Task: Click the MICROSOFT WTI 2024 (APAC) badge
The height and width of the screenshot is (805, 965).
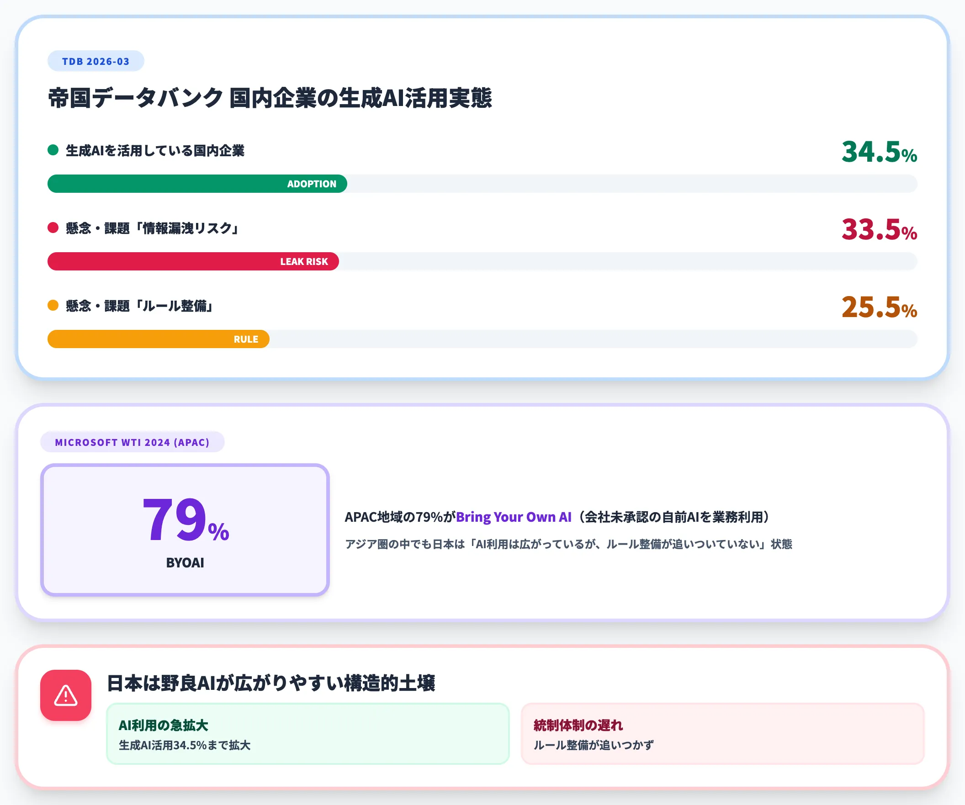Action: coord(133,442)
